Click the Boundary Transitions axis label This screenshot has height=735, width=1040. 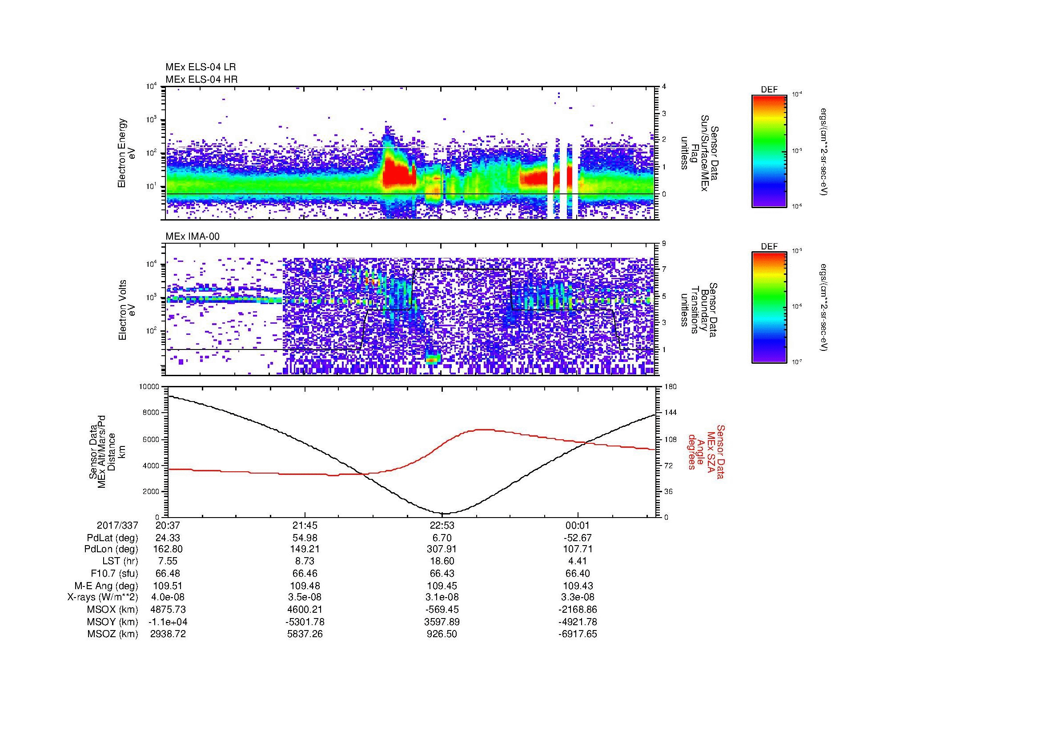pyautogui.click(x=699, y=310)
